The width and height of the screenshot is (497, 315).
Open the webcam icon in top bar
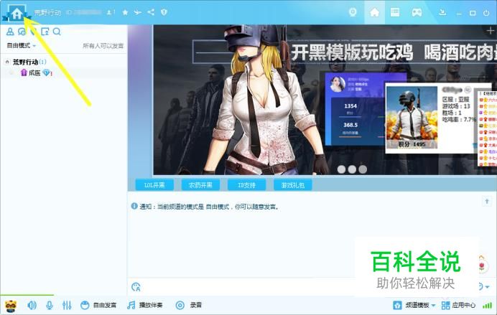click(353, 12)
